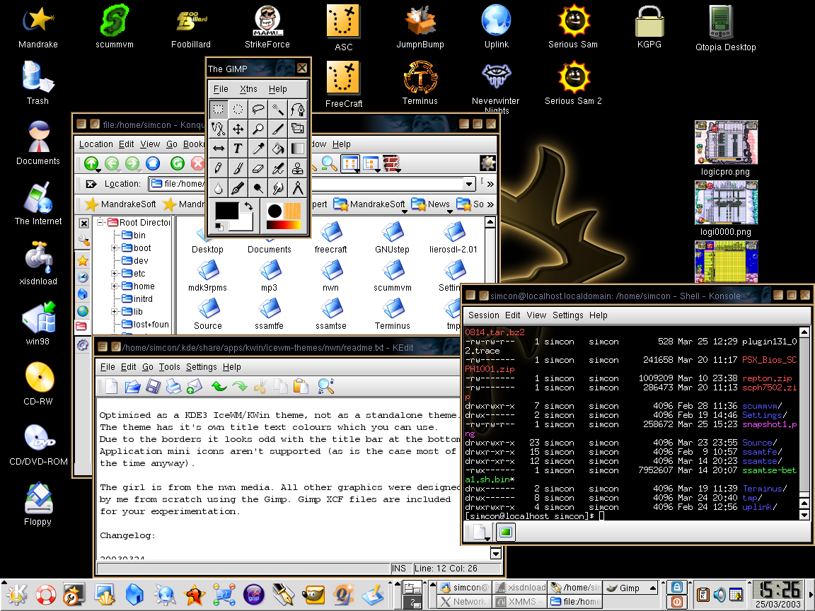Pick the Blend gradient tool

click(297, 149)
